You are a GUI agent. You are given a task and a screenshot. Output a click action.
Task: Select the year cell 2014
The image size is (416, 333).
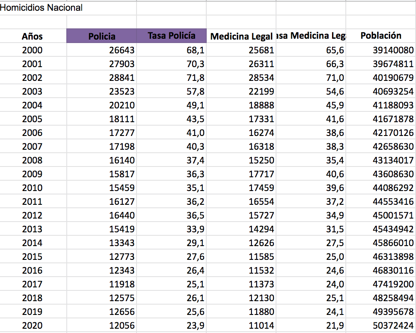[32, 243]
